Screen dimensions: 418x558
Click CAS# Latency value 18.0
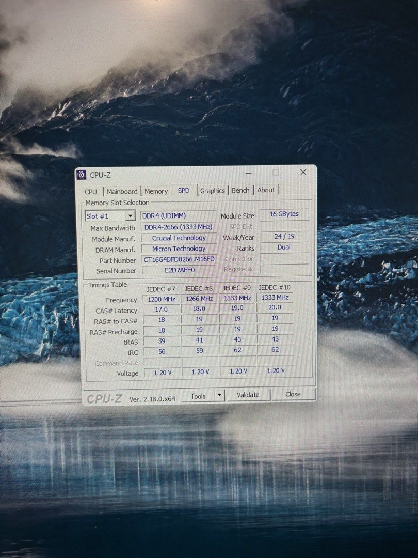pyautogui.click(x=199, y=308)
